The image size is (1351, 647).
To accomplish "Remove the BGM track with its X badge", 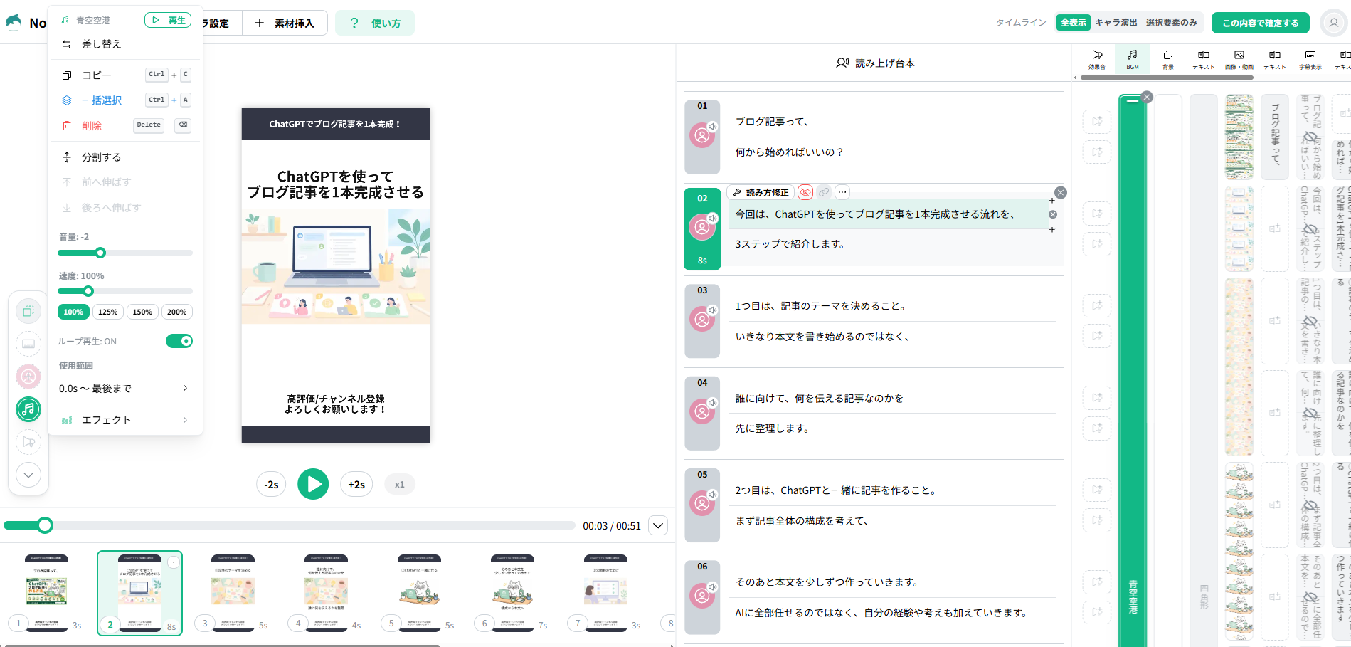I will point(1146,97).
